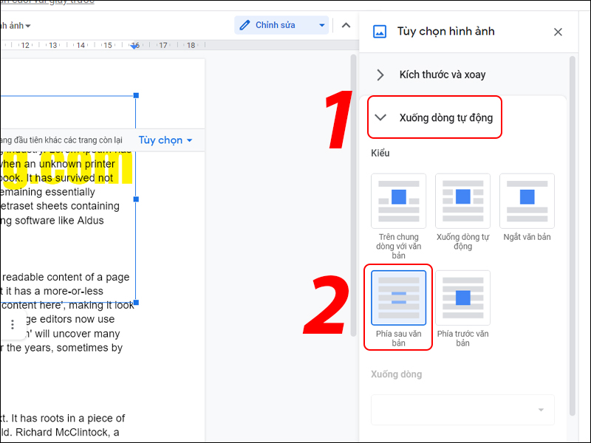Click the side panel vertical scrollbar
Viewport: 591px width, 443px height.
(x=572, y=236)
